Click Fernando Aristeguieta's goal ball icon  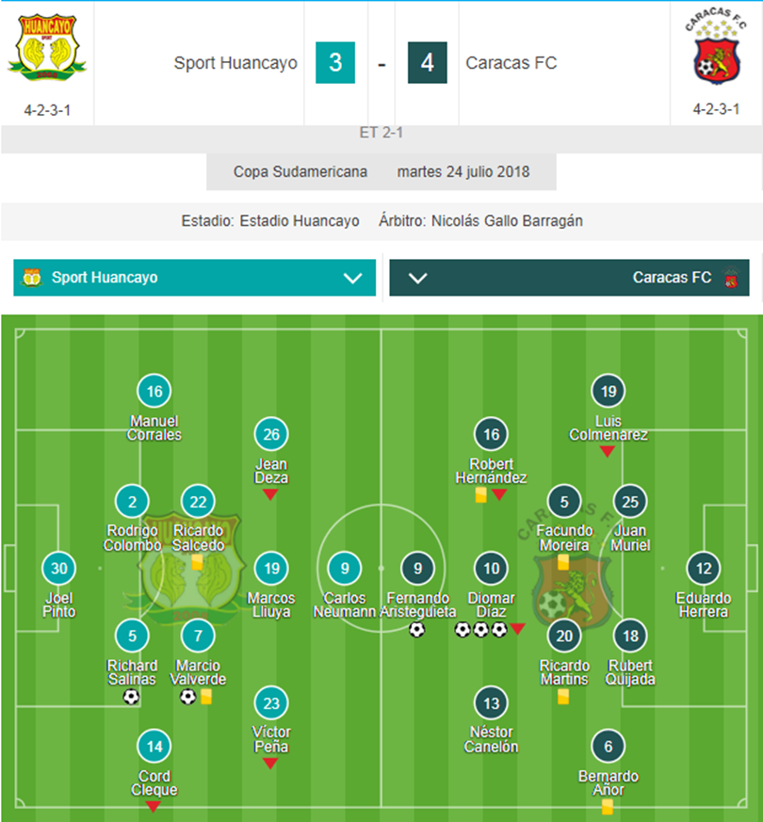(x=417, y=629)
